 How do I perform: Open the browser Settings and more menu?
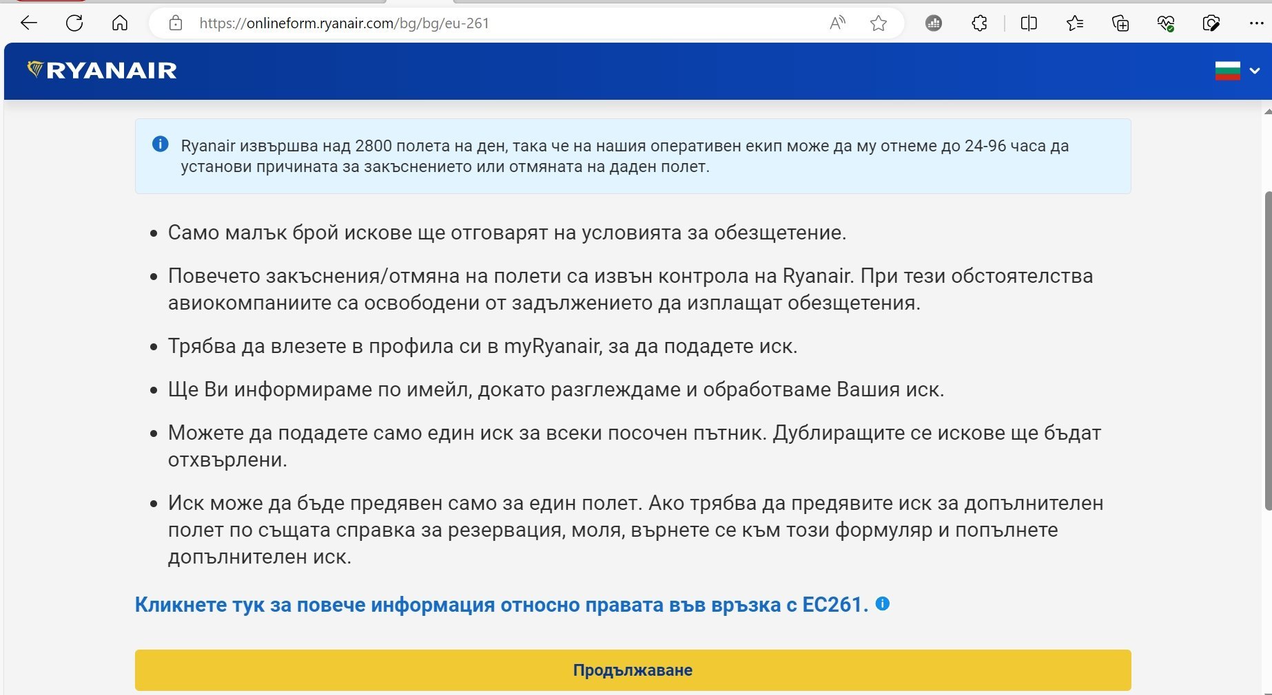1256,23
